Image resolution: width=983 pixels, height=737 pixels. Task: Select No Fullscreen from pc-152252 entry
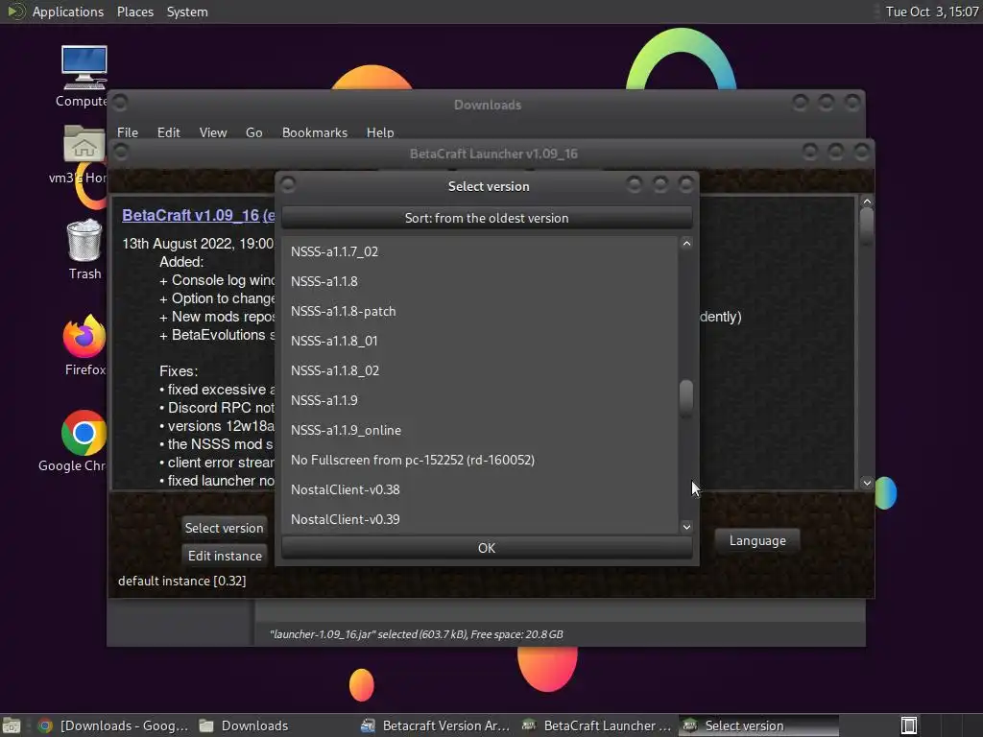480,460
